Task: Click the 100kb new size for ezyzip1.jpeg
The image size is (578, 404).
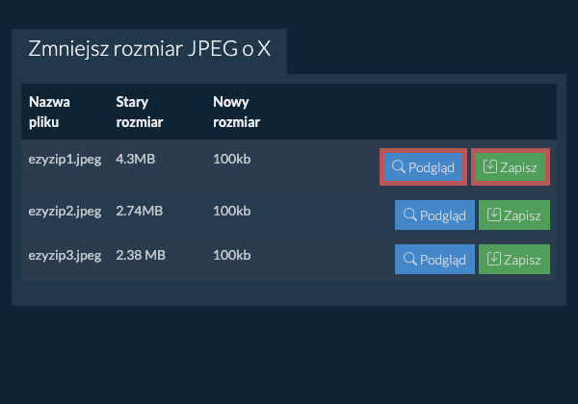Action: [x=231, y=157]
